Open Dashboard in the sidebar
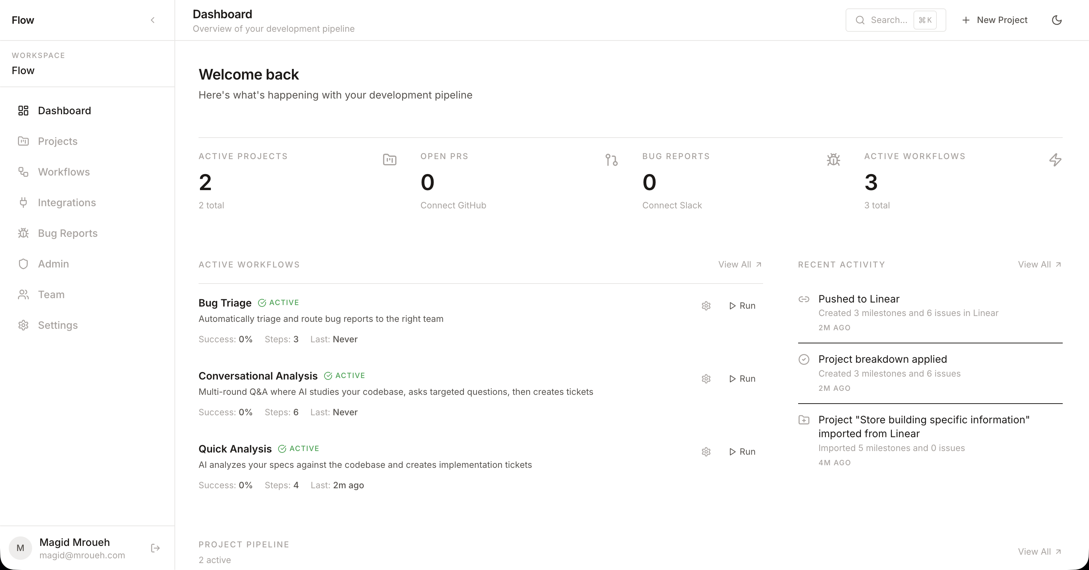This screenshot has width=1089, height=570. [x=87, y=110]
